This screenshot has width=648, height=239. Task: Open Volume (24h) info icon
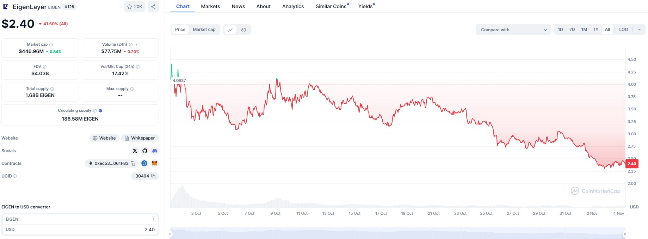point(131,45)
